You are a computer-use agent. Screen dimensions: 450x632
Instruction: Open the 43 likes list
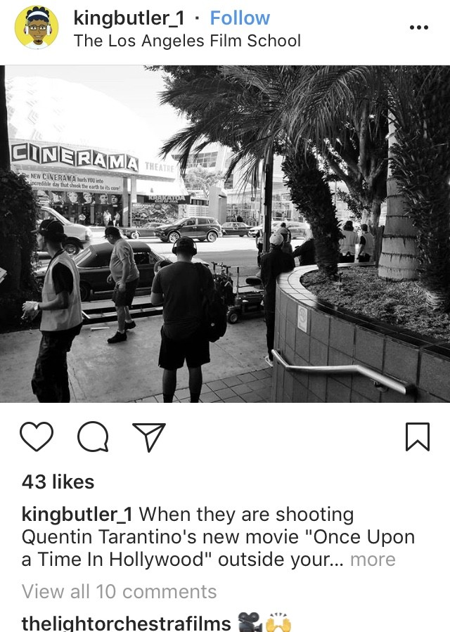58,482
